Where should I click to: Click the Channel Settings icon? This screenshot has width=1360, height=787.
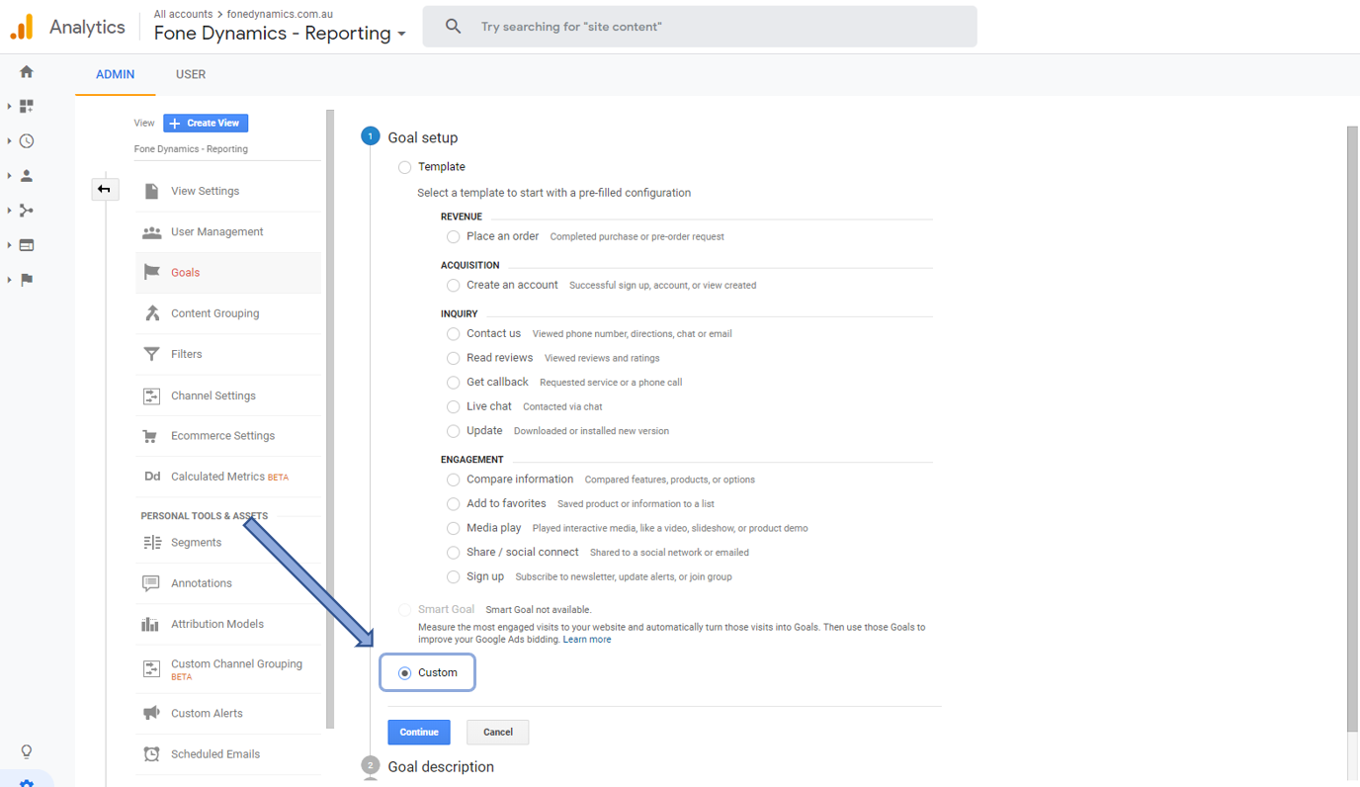[x=151, y=395]
